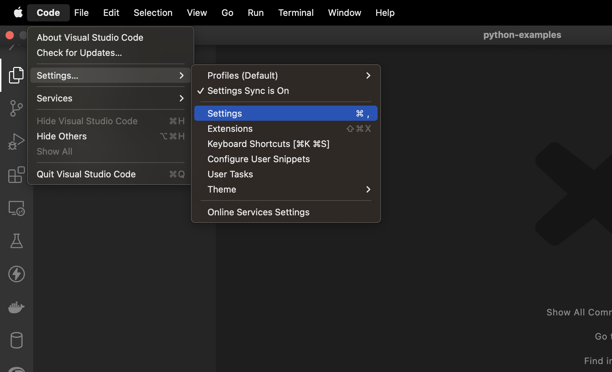Expand the Settings... submenu in Code menu
The image size is (612, 372).
coord(110,76)
